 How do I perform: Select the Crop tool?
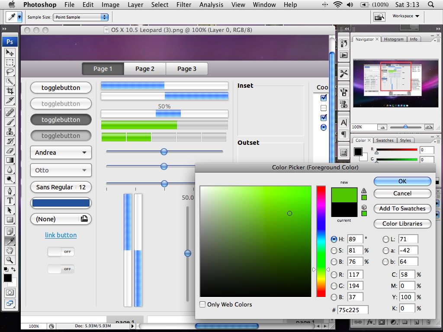coord(10,91)
